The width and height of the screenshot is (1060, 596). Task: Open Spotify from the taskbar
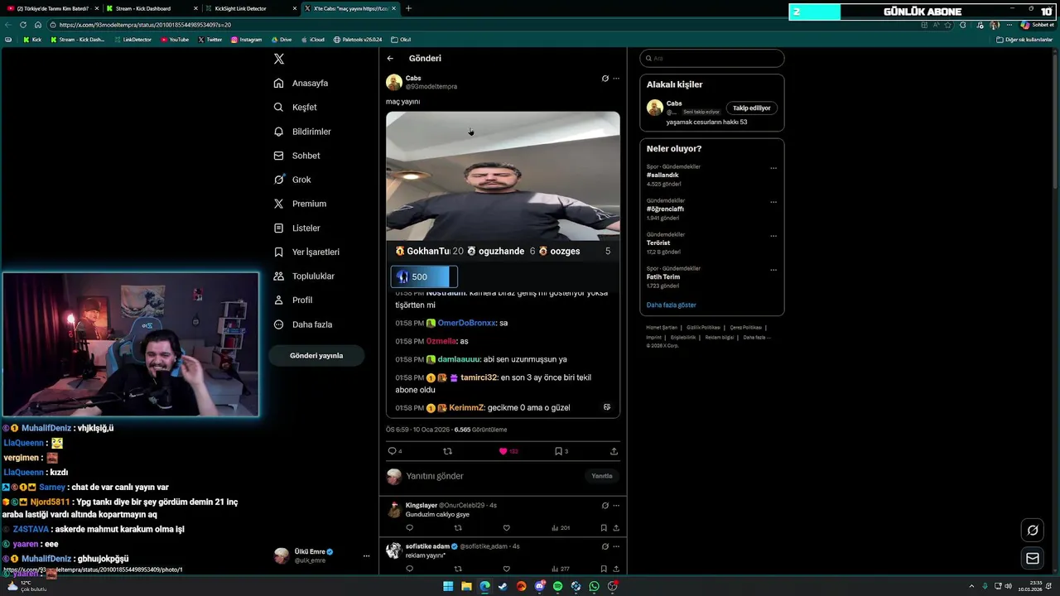(x=557, y=586)
